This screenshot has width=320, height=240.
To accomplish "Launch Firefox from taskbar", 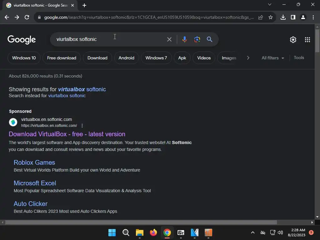I will (153, 232).
